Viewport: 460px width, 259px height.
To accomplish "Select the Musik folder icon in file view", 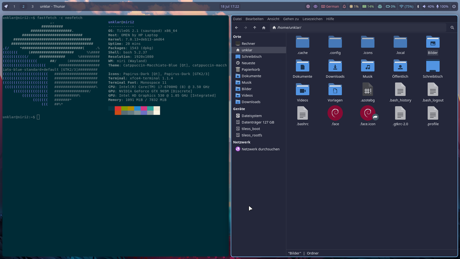I will (x=368, y=65).
